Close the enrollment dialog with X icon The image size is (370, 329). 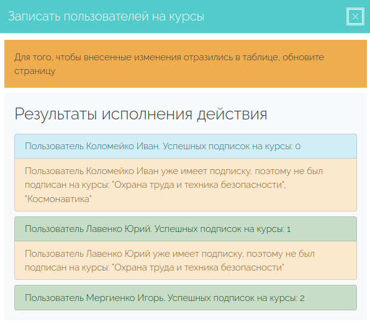(x=355, y=17)
